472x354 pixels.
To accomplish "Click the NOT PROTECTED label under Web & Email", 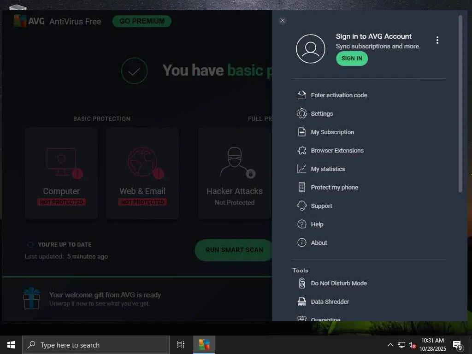I will [142, 202].
